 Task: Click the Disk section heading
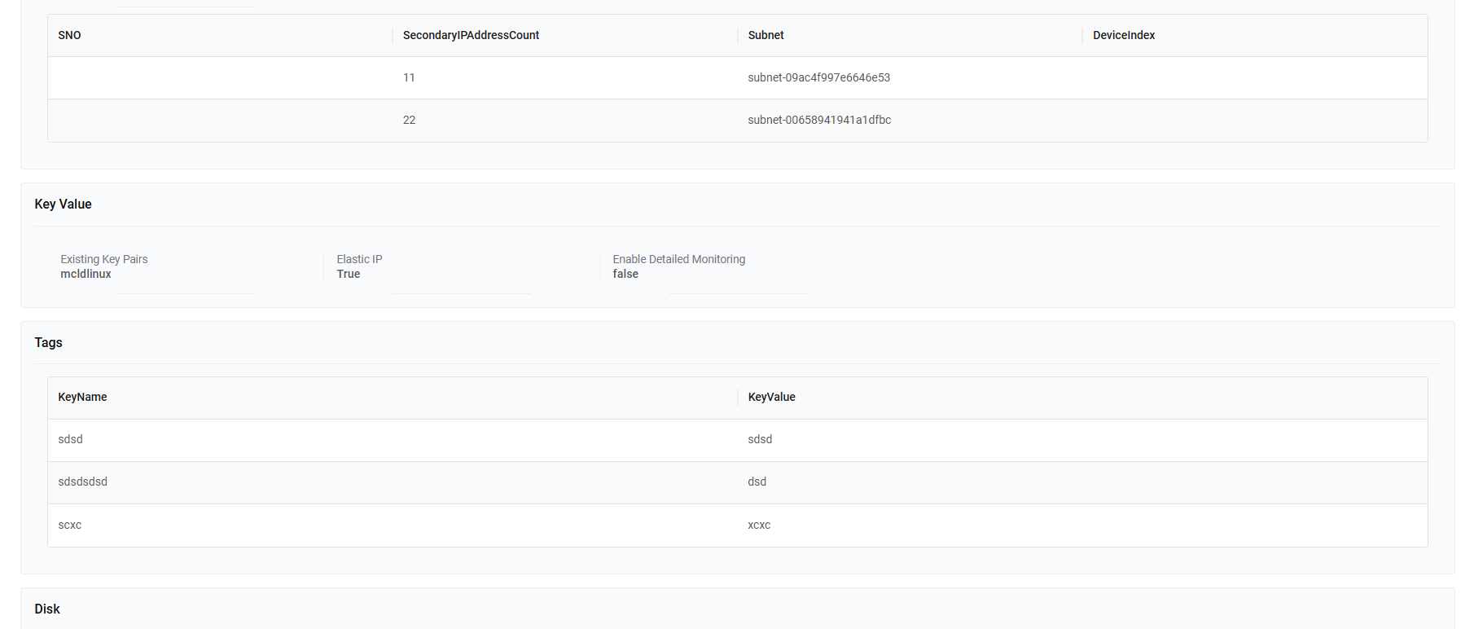47,609
